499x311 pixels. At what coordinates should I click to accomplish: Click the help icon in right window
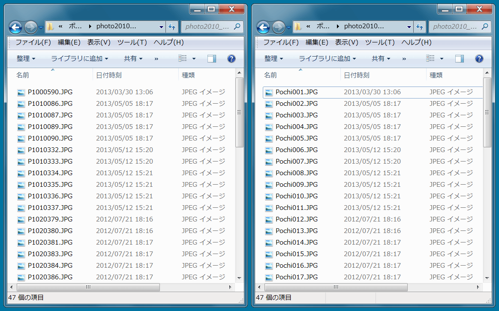479,59
